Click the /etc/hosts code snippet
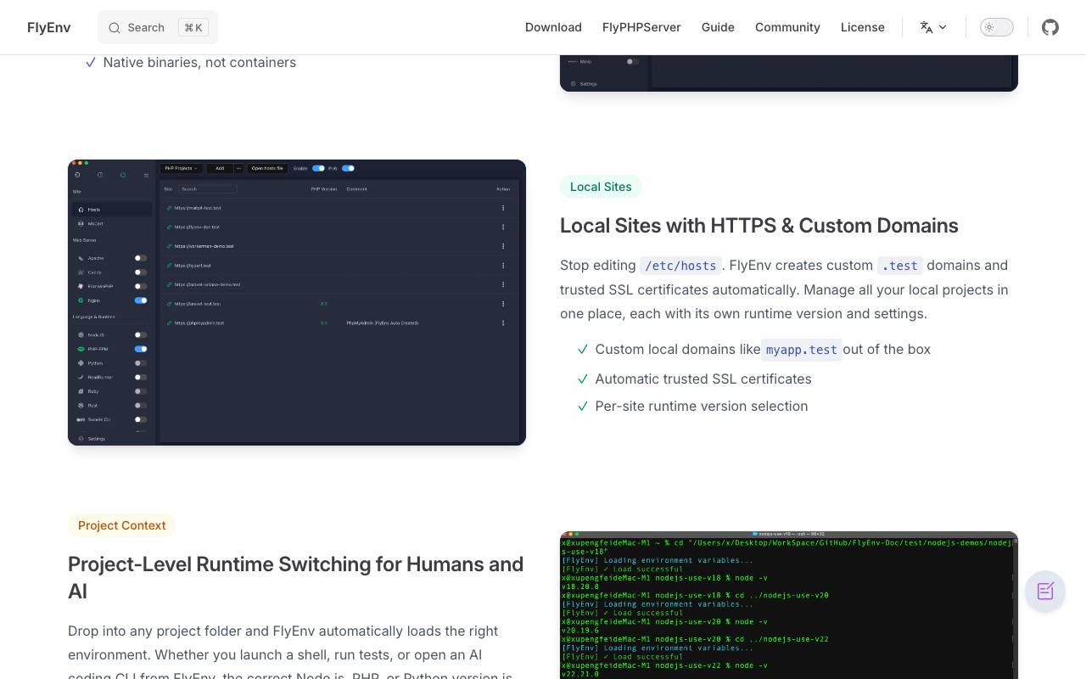Image resolution: width=1086 pixels, height=679 pixels. click(x=680, y=266)
